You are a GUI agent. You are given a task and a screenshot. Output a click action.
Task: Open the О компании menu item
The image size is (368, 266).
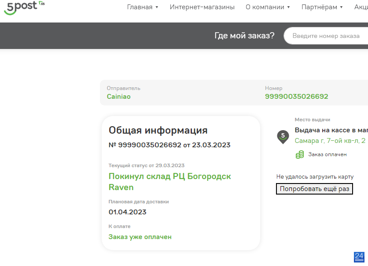(x=265, y=7)
